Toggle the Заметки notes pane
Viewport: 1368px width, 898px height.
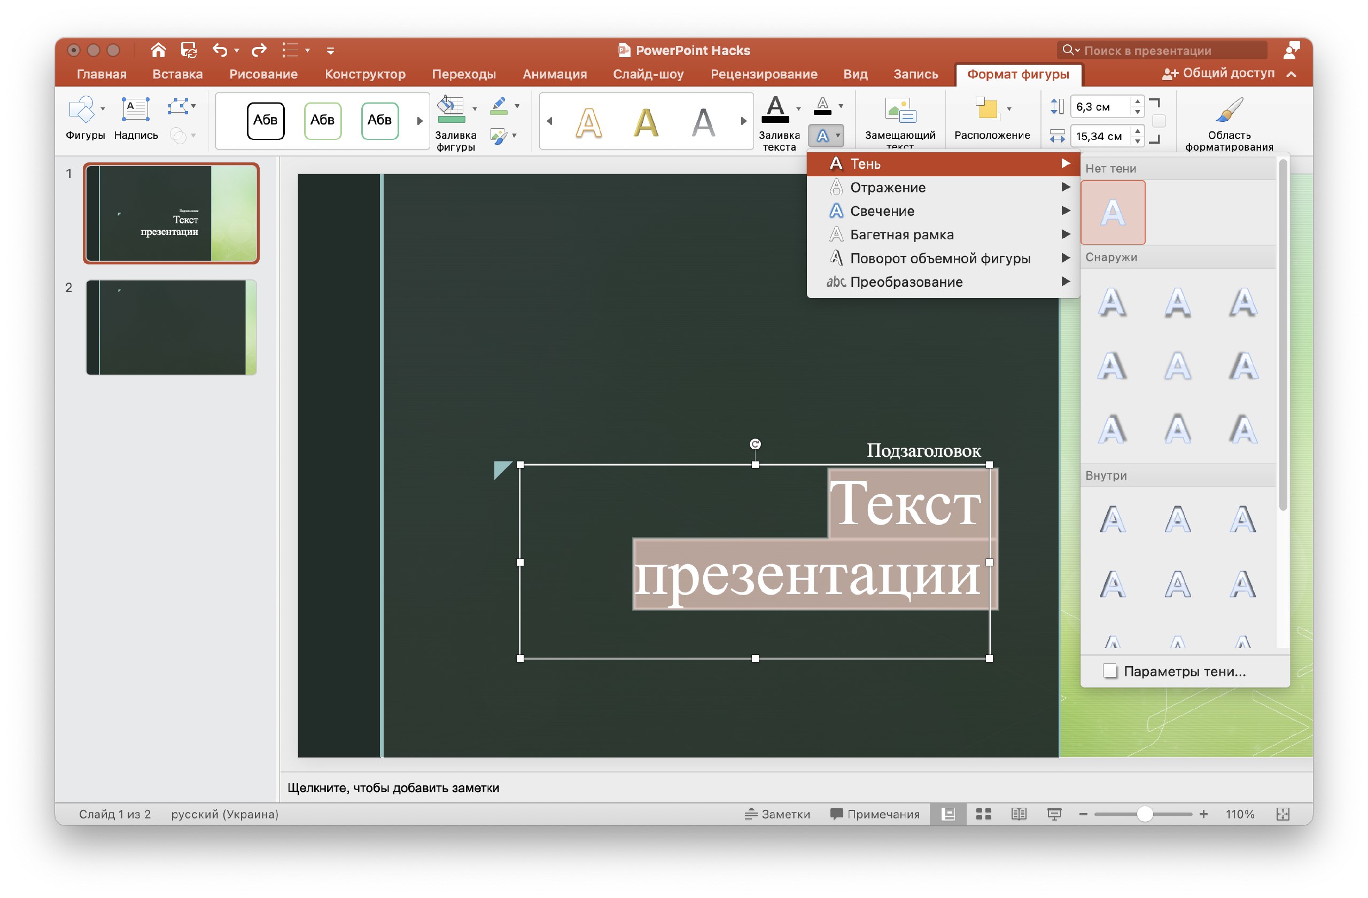(x=777, y=814)
